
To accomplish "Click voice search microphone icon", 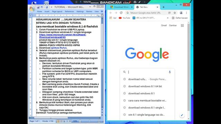I will 170,72.
